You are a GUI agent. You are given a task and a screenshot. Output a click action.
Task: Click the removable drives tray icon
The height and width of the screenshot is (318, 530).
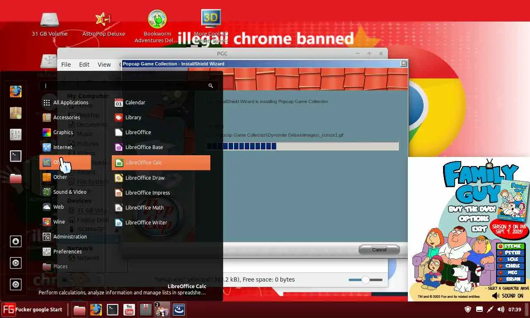(479, 309)
